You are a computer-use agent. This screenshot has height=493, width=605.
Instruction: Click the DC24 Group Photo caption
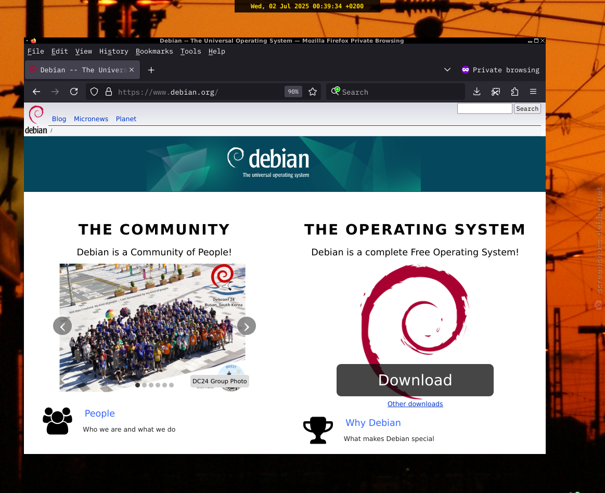tap(220, 381)
